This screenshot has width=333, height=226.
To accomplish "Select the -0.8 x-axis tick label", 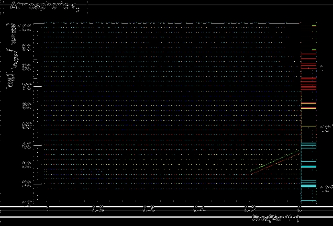I will click(98, 209).
